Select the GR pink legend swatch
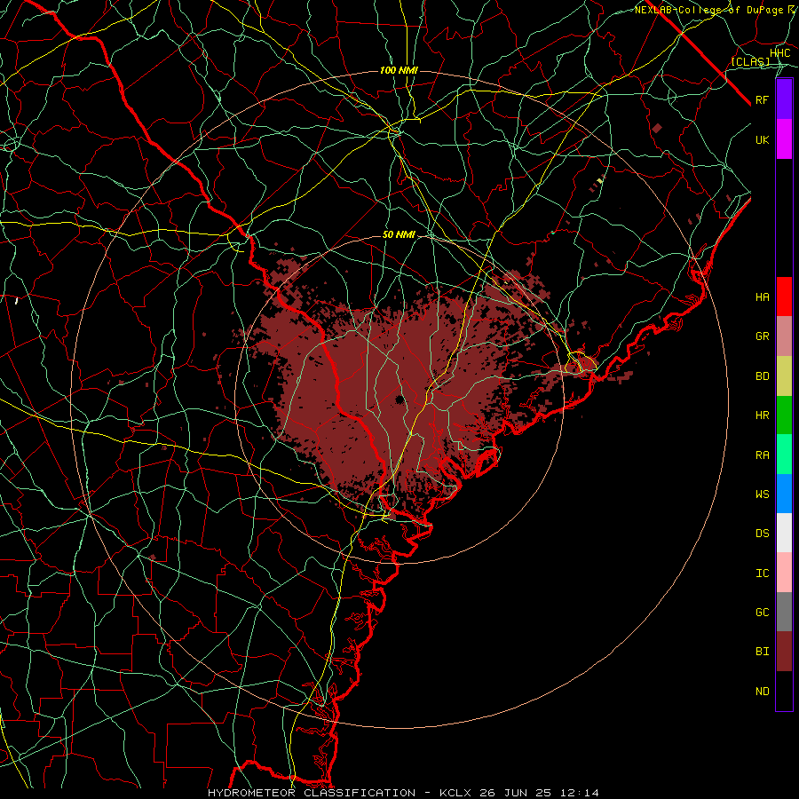799x799 pixels. tap(784, 336)
